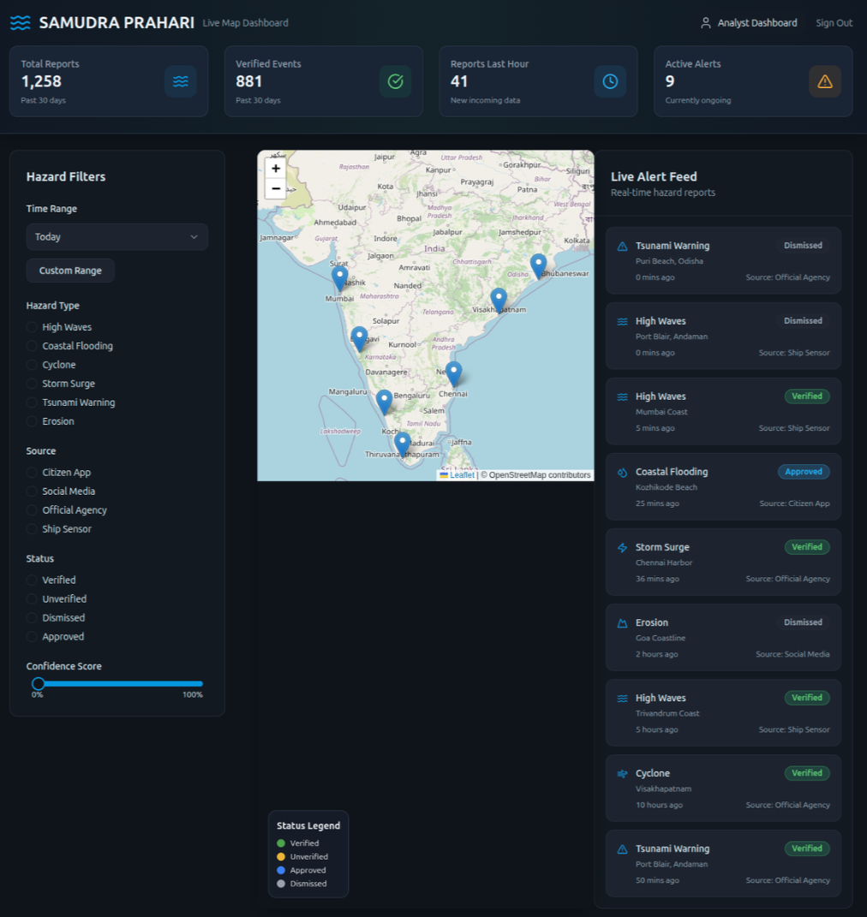Click the clock icon on Reports Last Hour
The image size is (867, 917).
tap(610, 81)
